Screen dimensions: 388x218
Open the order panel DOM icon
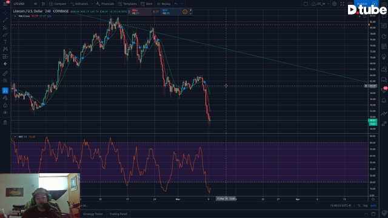(384, 124)
